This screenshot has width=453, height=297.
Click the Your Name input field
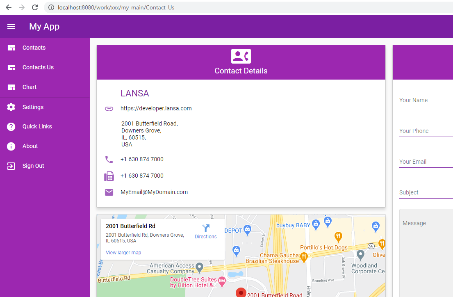426,101
